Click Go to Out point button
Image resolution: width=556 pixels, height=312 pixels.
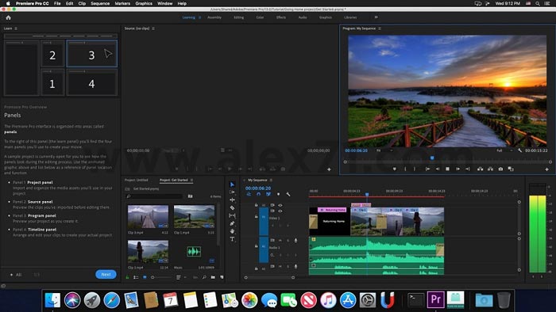tap(468, 169)
